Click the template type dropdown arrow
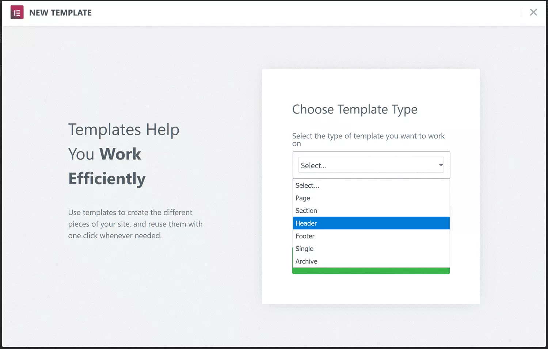The width and height of the screenshot is (548, 349). [x=441, y=165]
